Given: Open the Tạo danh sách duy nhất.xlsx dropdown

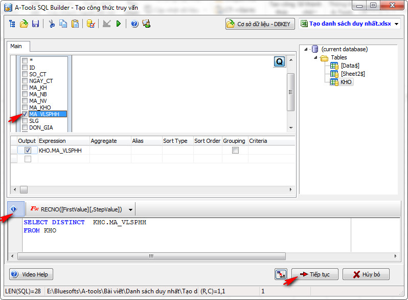Looking at the screenshot, I should 397,24.
